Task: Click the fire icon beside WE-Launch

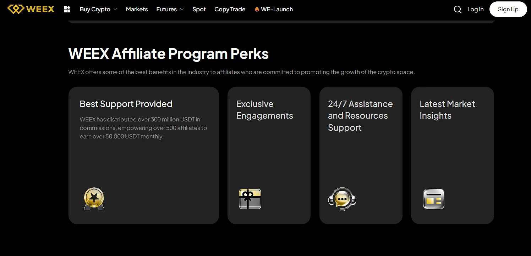Action: [x=257, y=10]
